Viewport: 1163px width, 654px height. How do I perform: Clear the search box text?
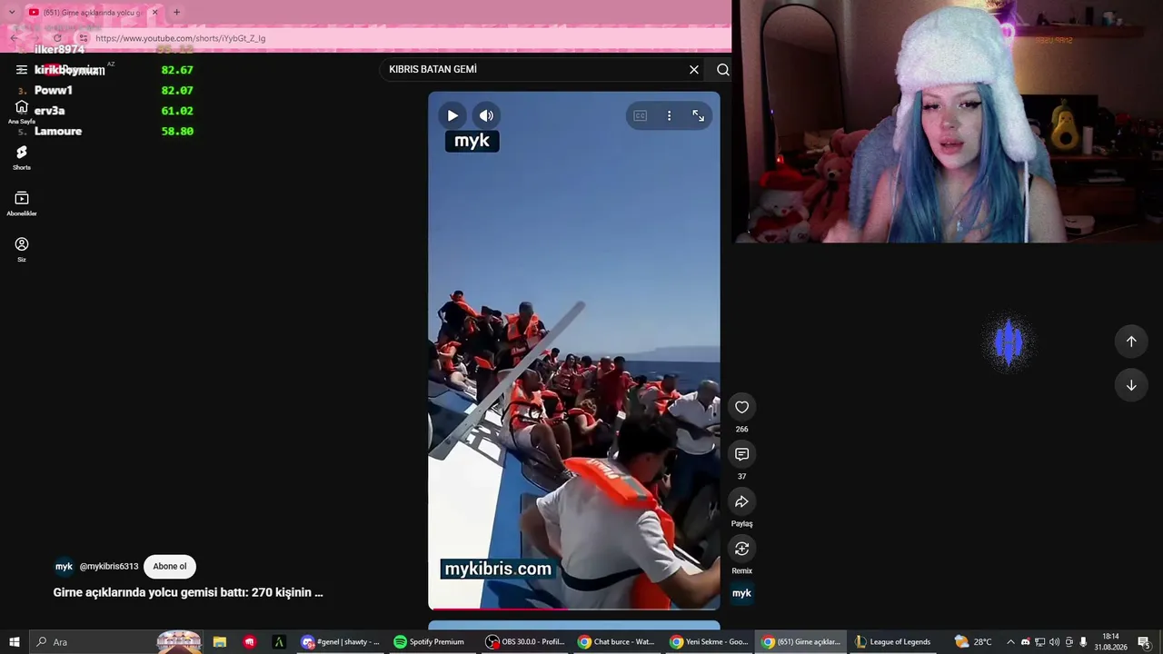[694, 70]
